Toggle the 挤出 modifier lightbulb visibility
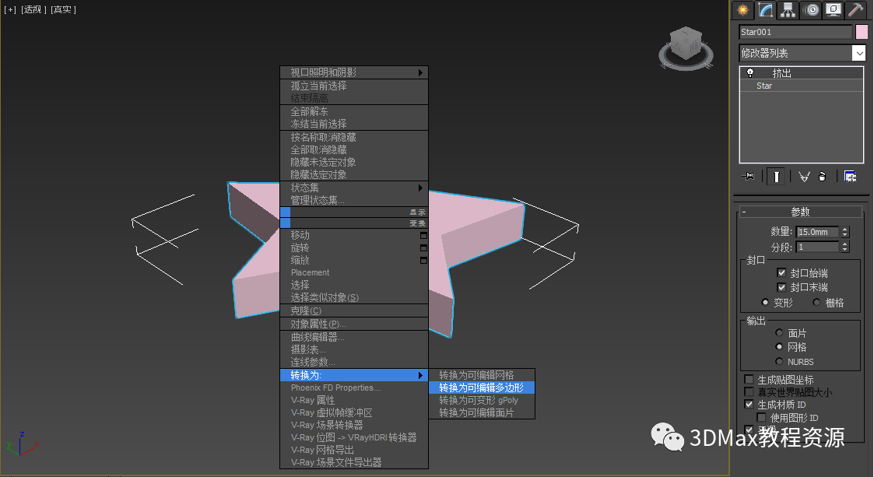The width and height of the screenshot is (874, 477). (749, 73)
